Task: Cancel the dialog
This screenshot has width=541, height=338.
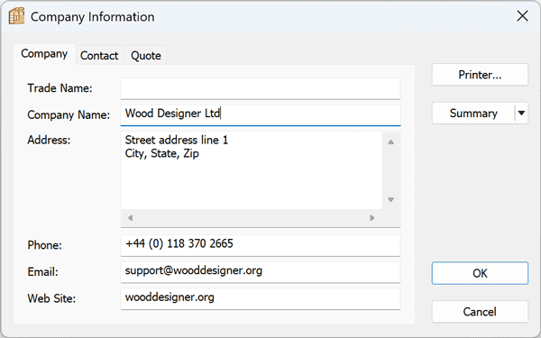Action: pyautogui.click(x=480, y=312)
